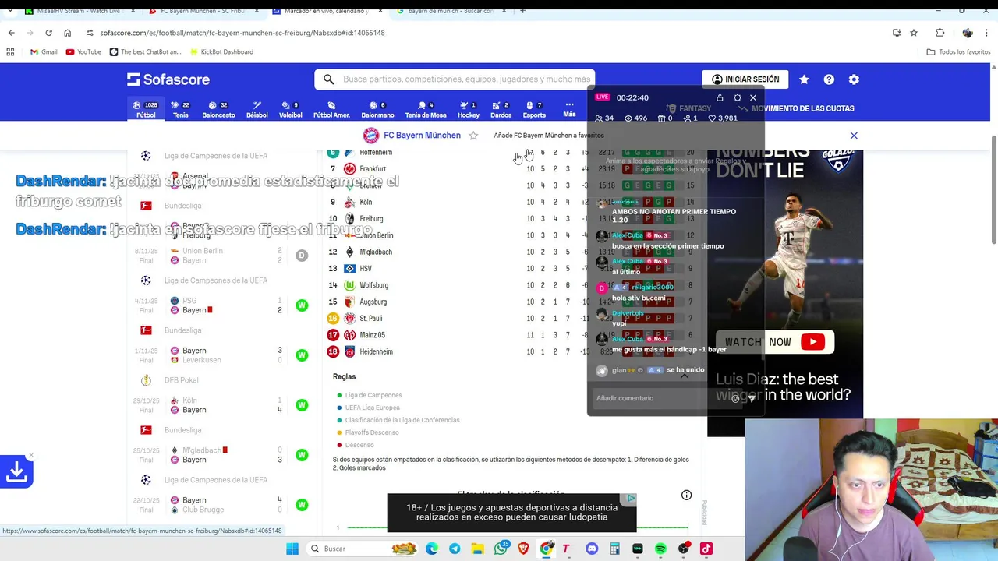The width and height of the screenshot is (998, 561).
Task: Open the YouTube bookmark
Action: (83, 51)
